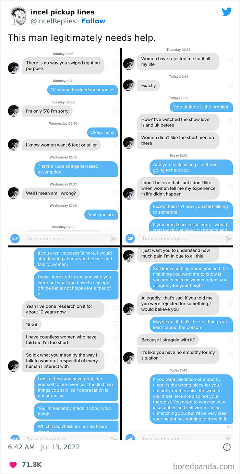This screenshot has width=240, height=474.
Task: Click the Twitter bird logo
Action: tap(227, 12)
